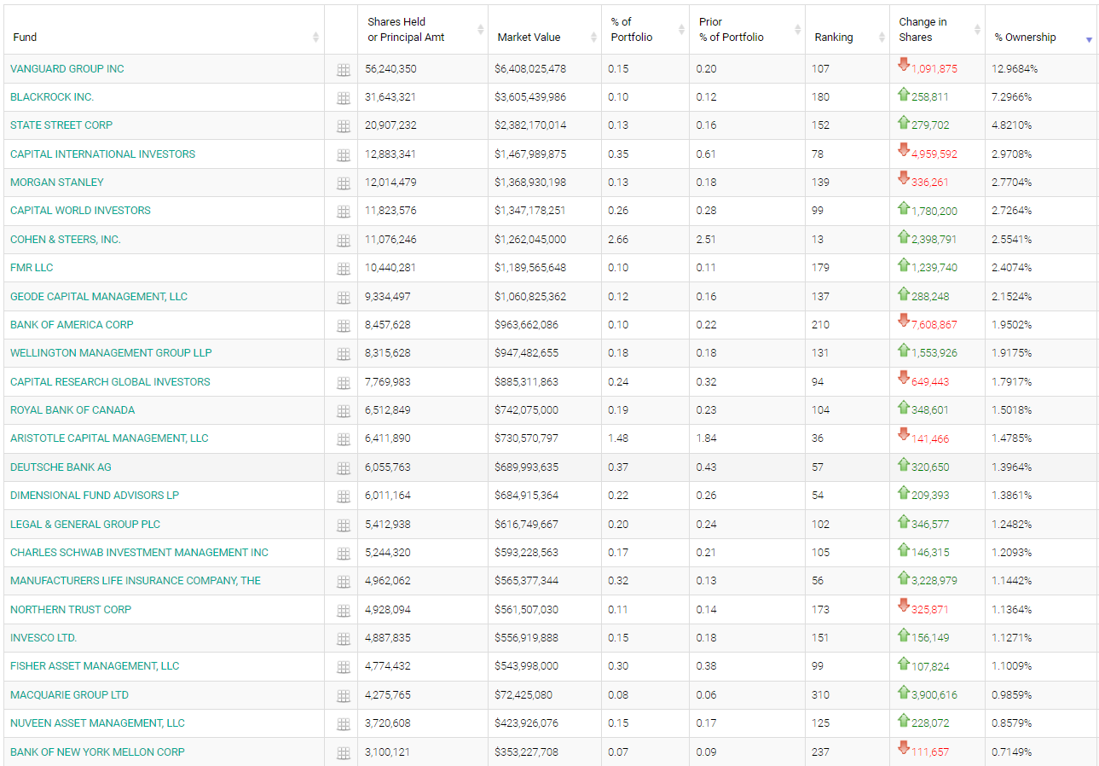
Task: Sort table by Fund column arrows
Action: [x=315, y=38]
